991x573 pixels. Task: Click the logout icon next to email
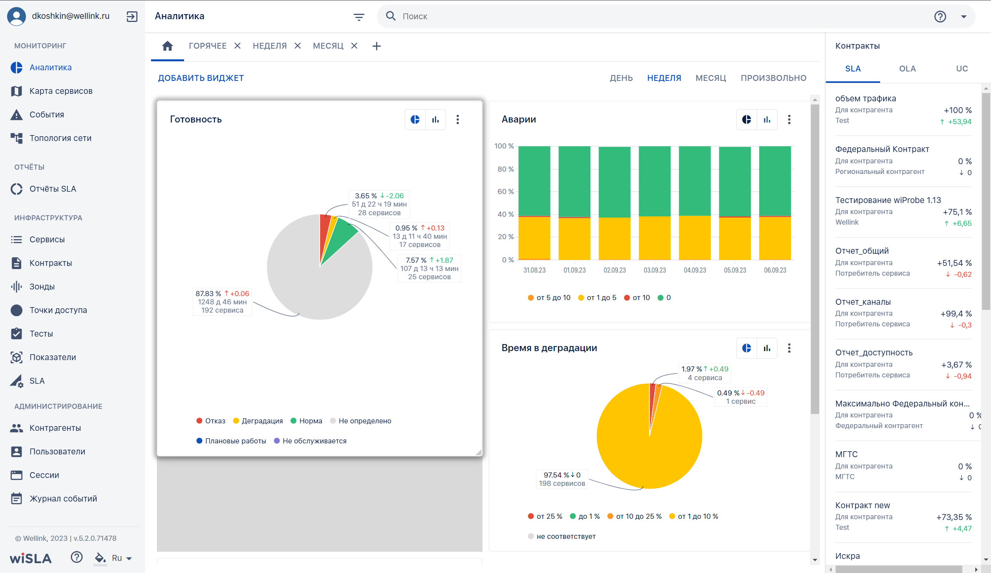point(132,16)
